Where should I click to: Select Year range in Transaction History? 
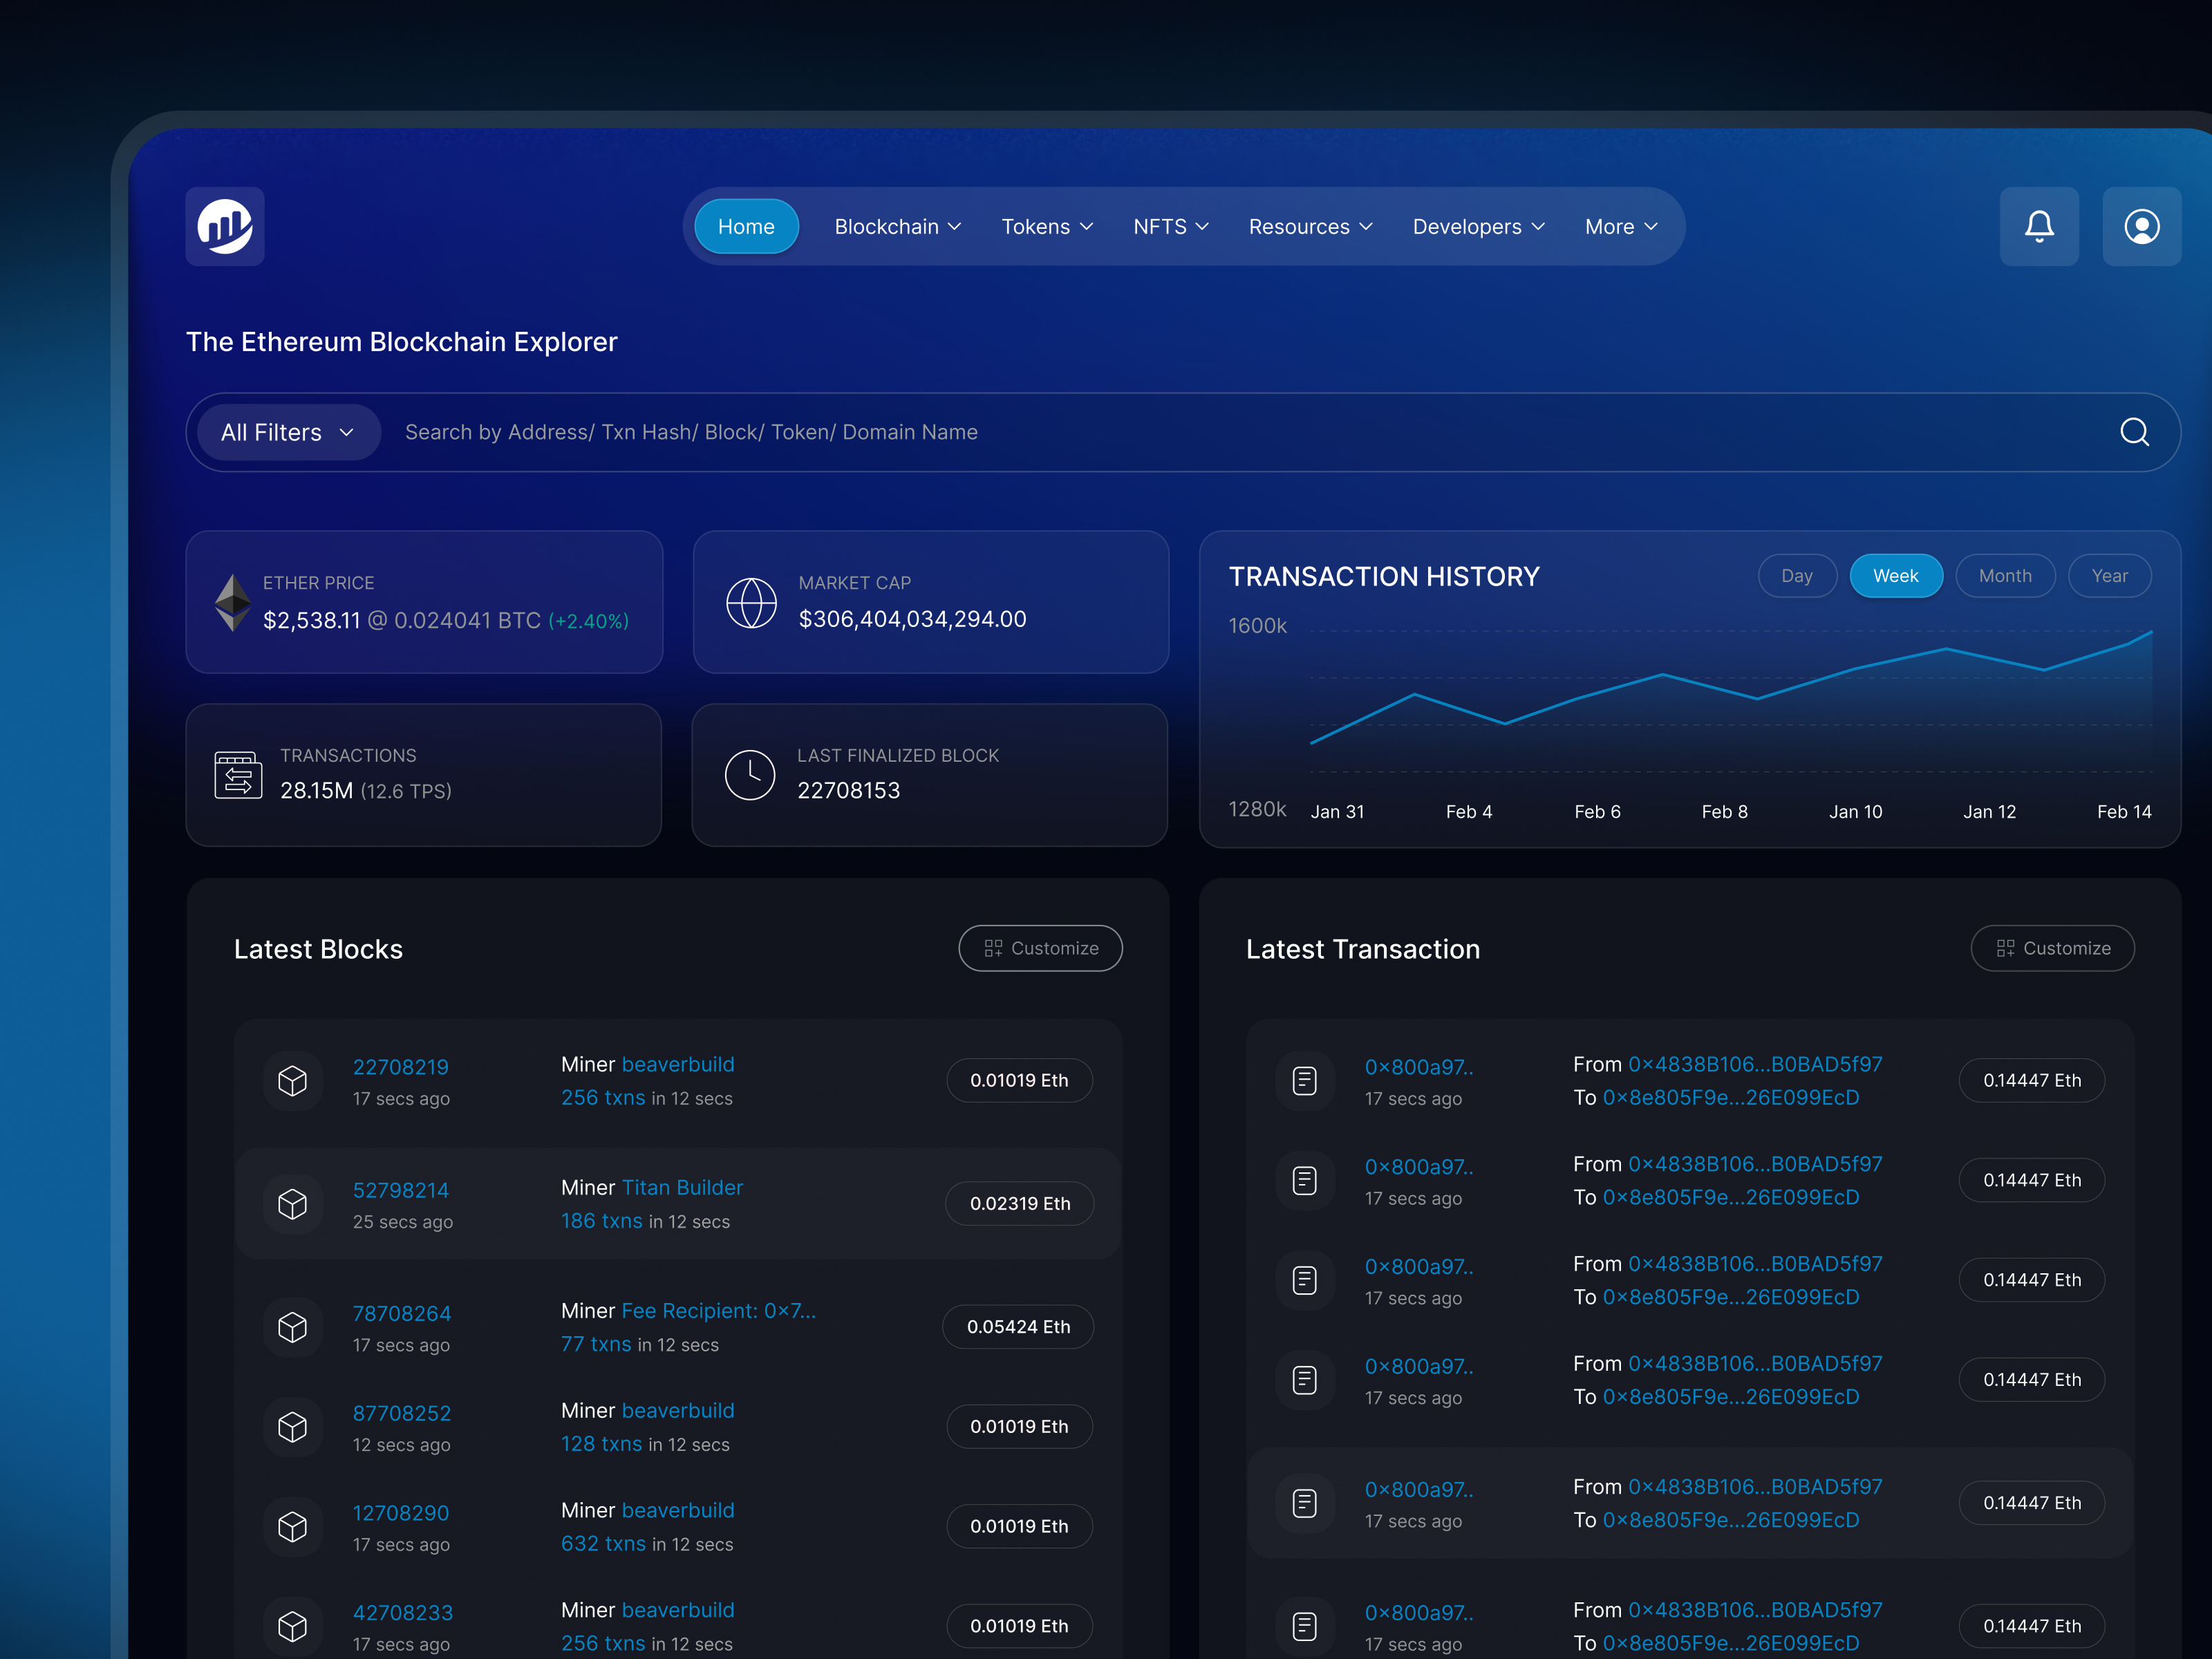coord(2110,576)
